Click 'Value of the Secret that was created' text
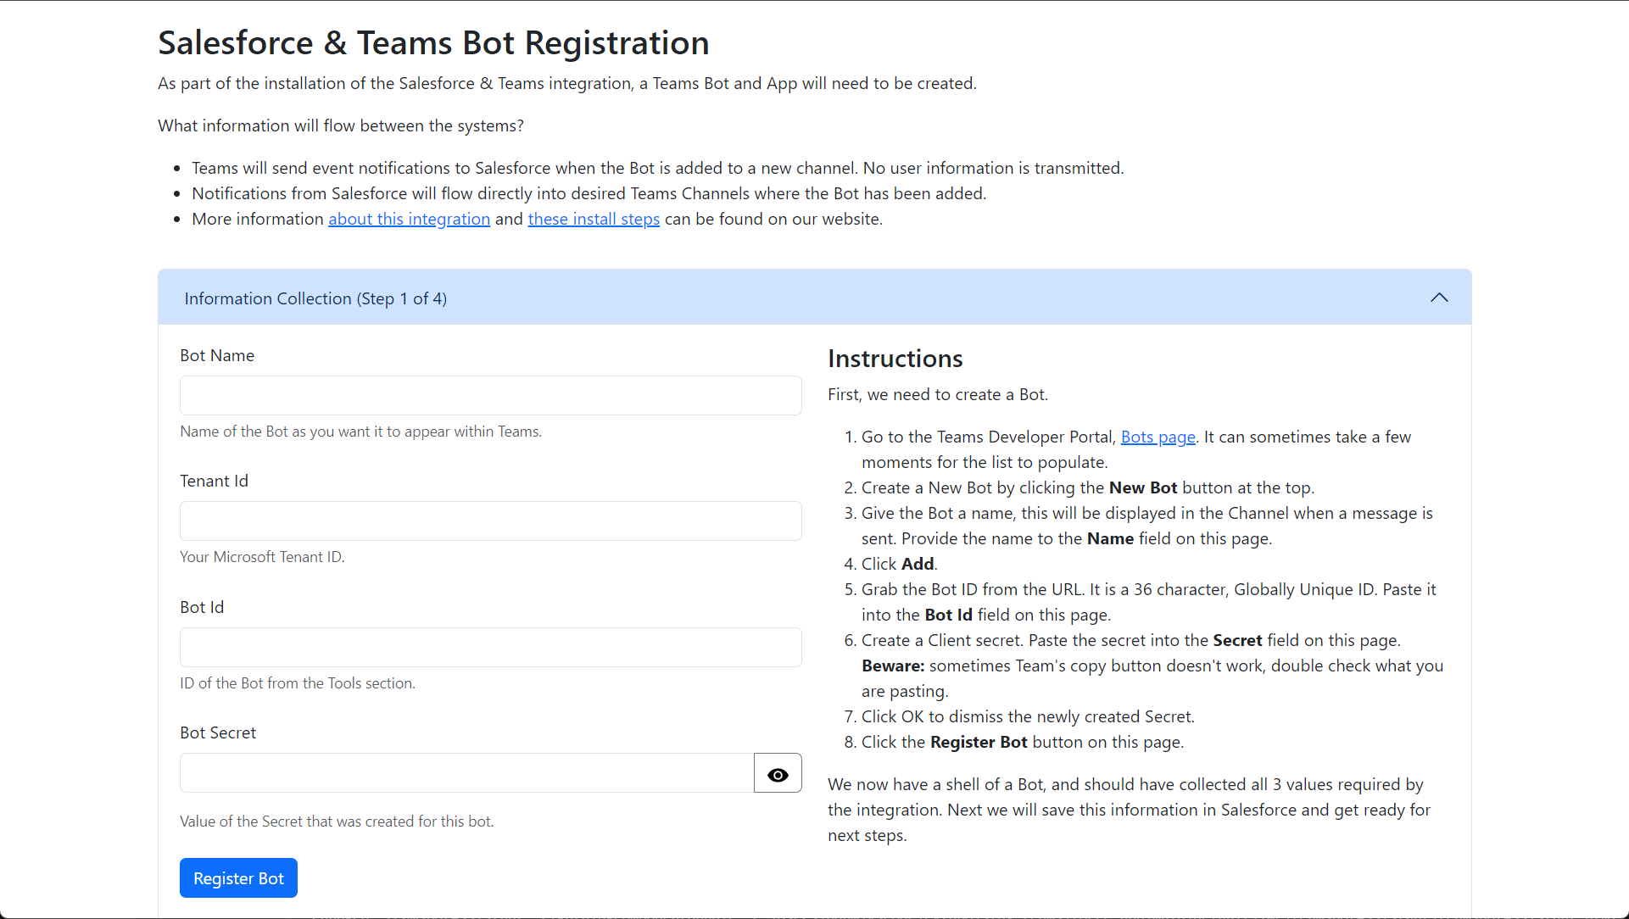1629x919 pixels. tap(337, 822)
